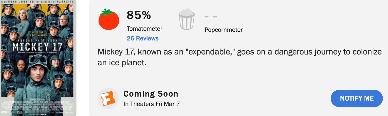The width and height of the screenshot is (388, 116).
Task: Select the In Theaters Fri Mar 7 text
Action: click(152, 104)
